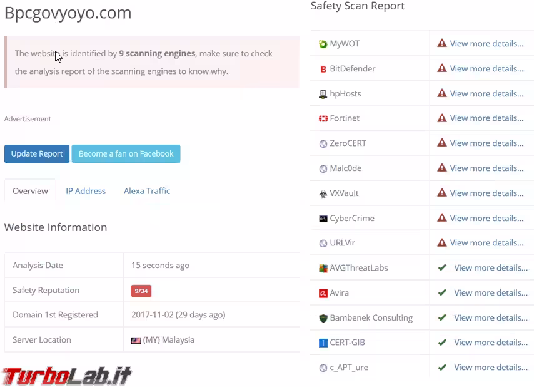
Task: Click the red 9/34 safety reputation badge
Action: [141, 291]
